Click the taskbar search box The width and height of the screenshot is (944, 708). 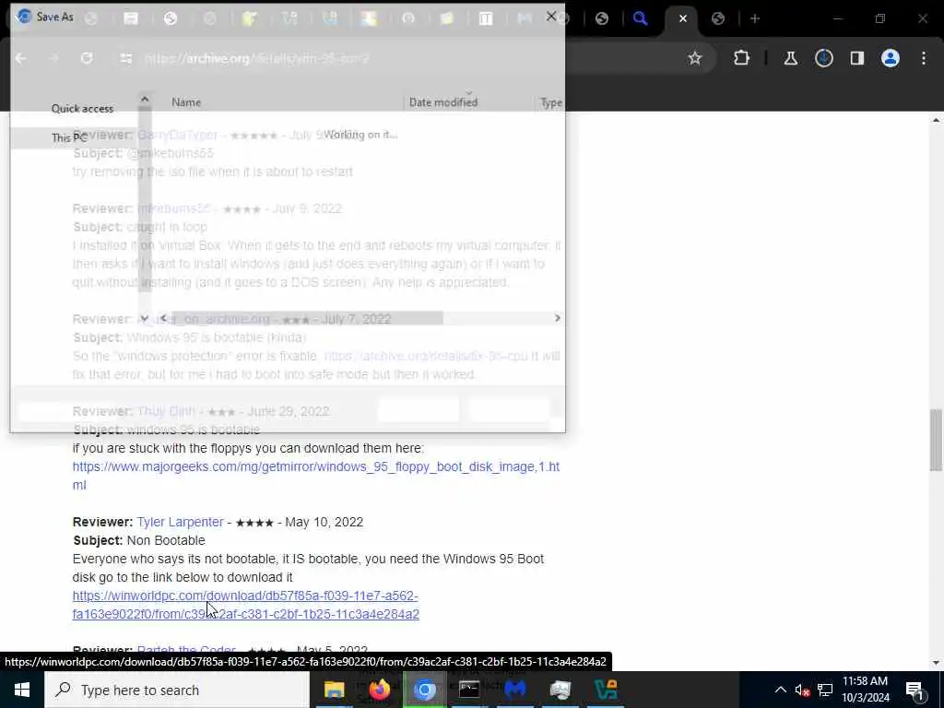177,690
